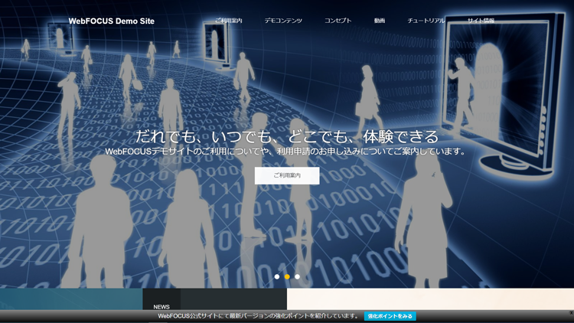Open the 動画 menu item
The height and width of the screenshot is (323, 574).
click(x=380, y=21)
